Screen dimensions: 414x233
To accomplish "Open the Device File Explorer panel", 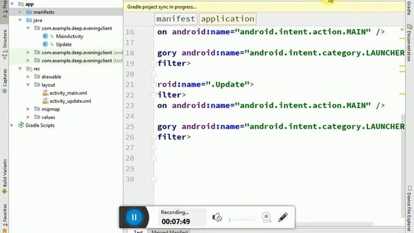I will click(409, 208).
